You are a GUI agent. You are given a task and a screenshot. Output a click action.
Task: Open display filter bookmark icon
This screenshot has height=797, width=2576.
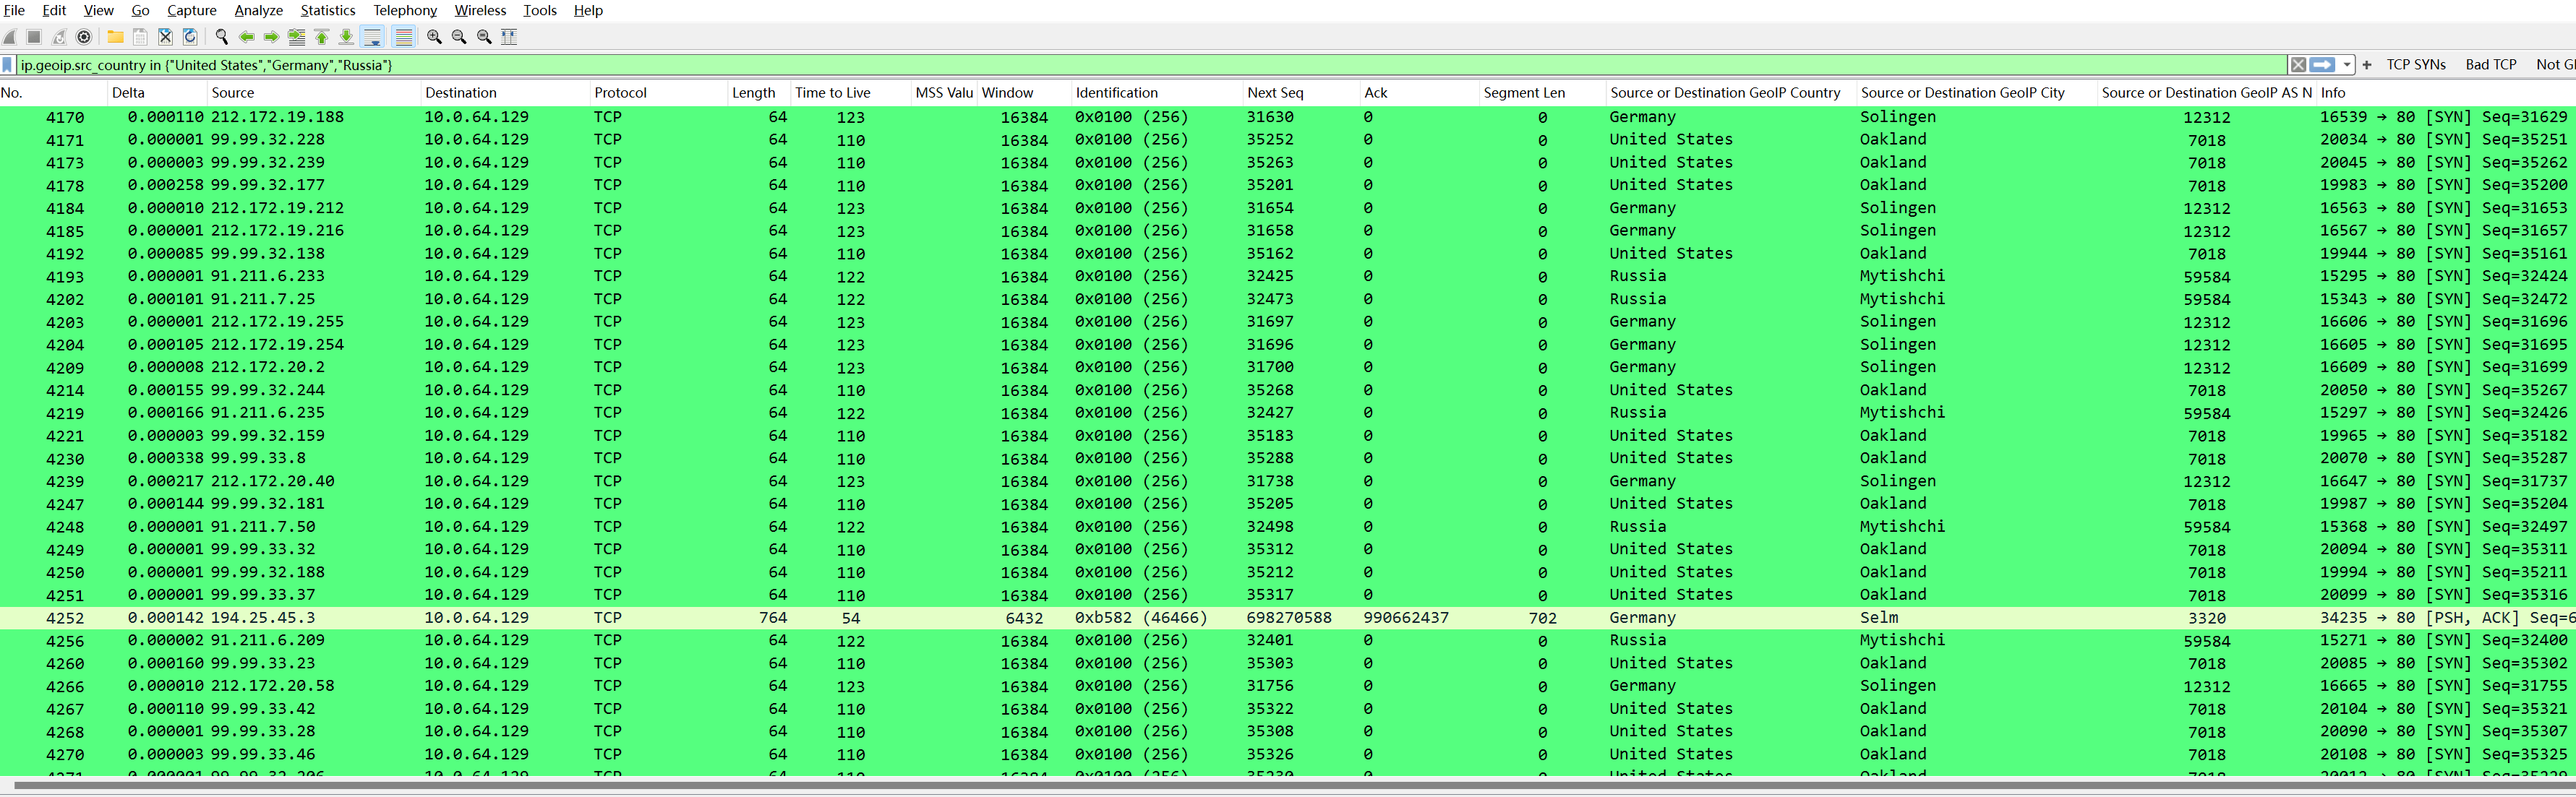(x=8, y=65)
